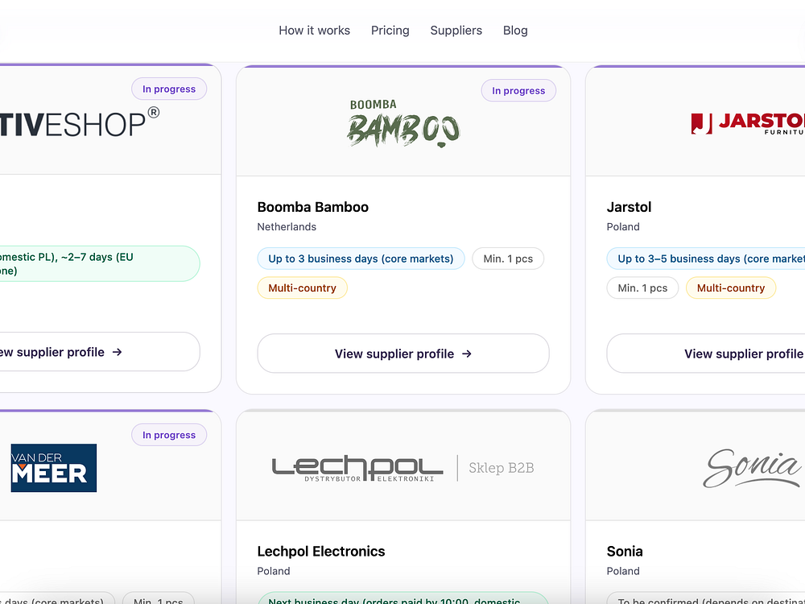805x604 pixels.
Task: Click the Boomba Bamboo supplier name
Action: [312, 207]
